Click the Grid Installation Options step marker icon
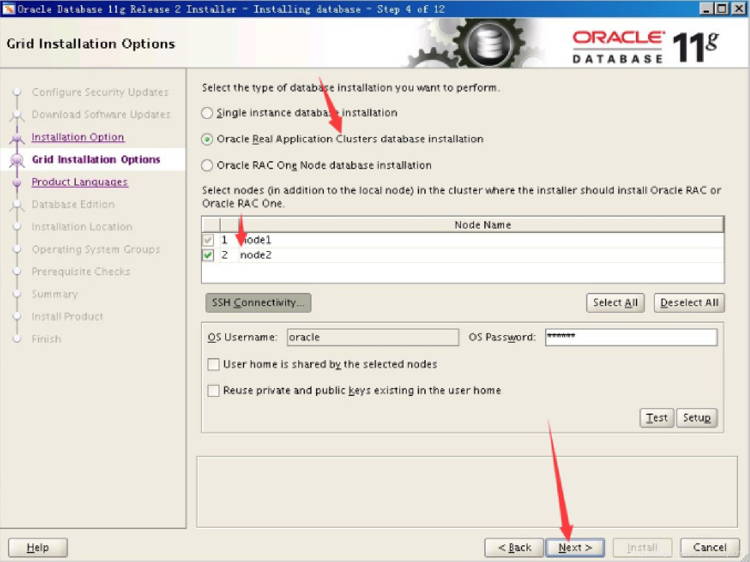This screenshot has width=750, height=562. (x=17, y=160)
